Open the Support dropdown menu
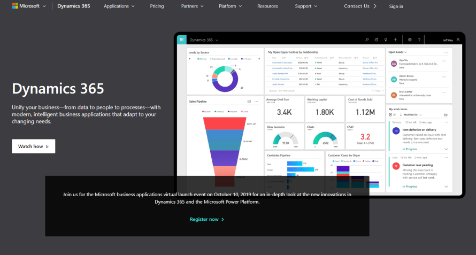Screen dimensions: 476x255 306,6
